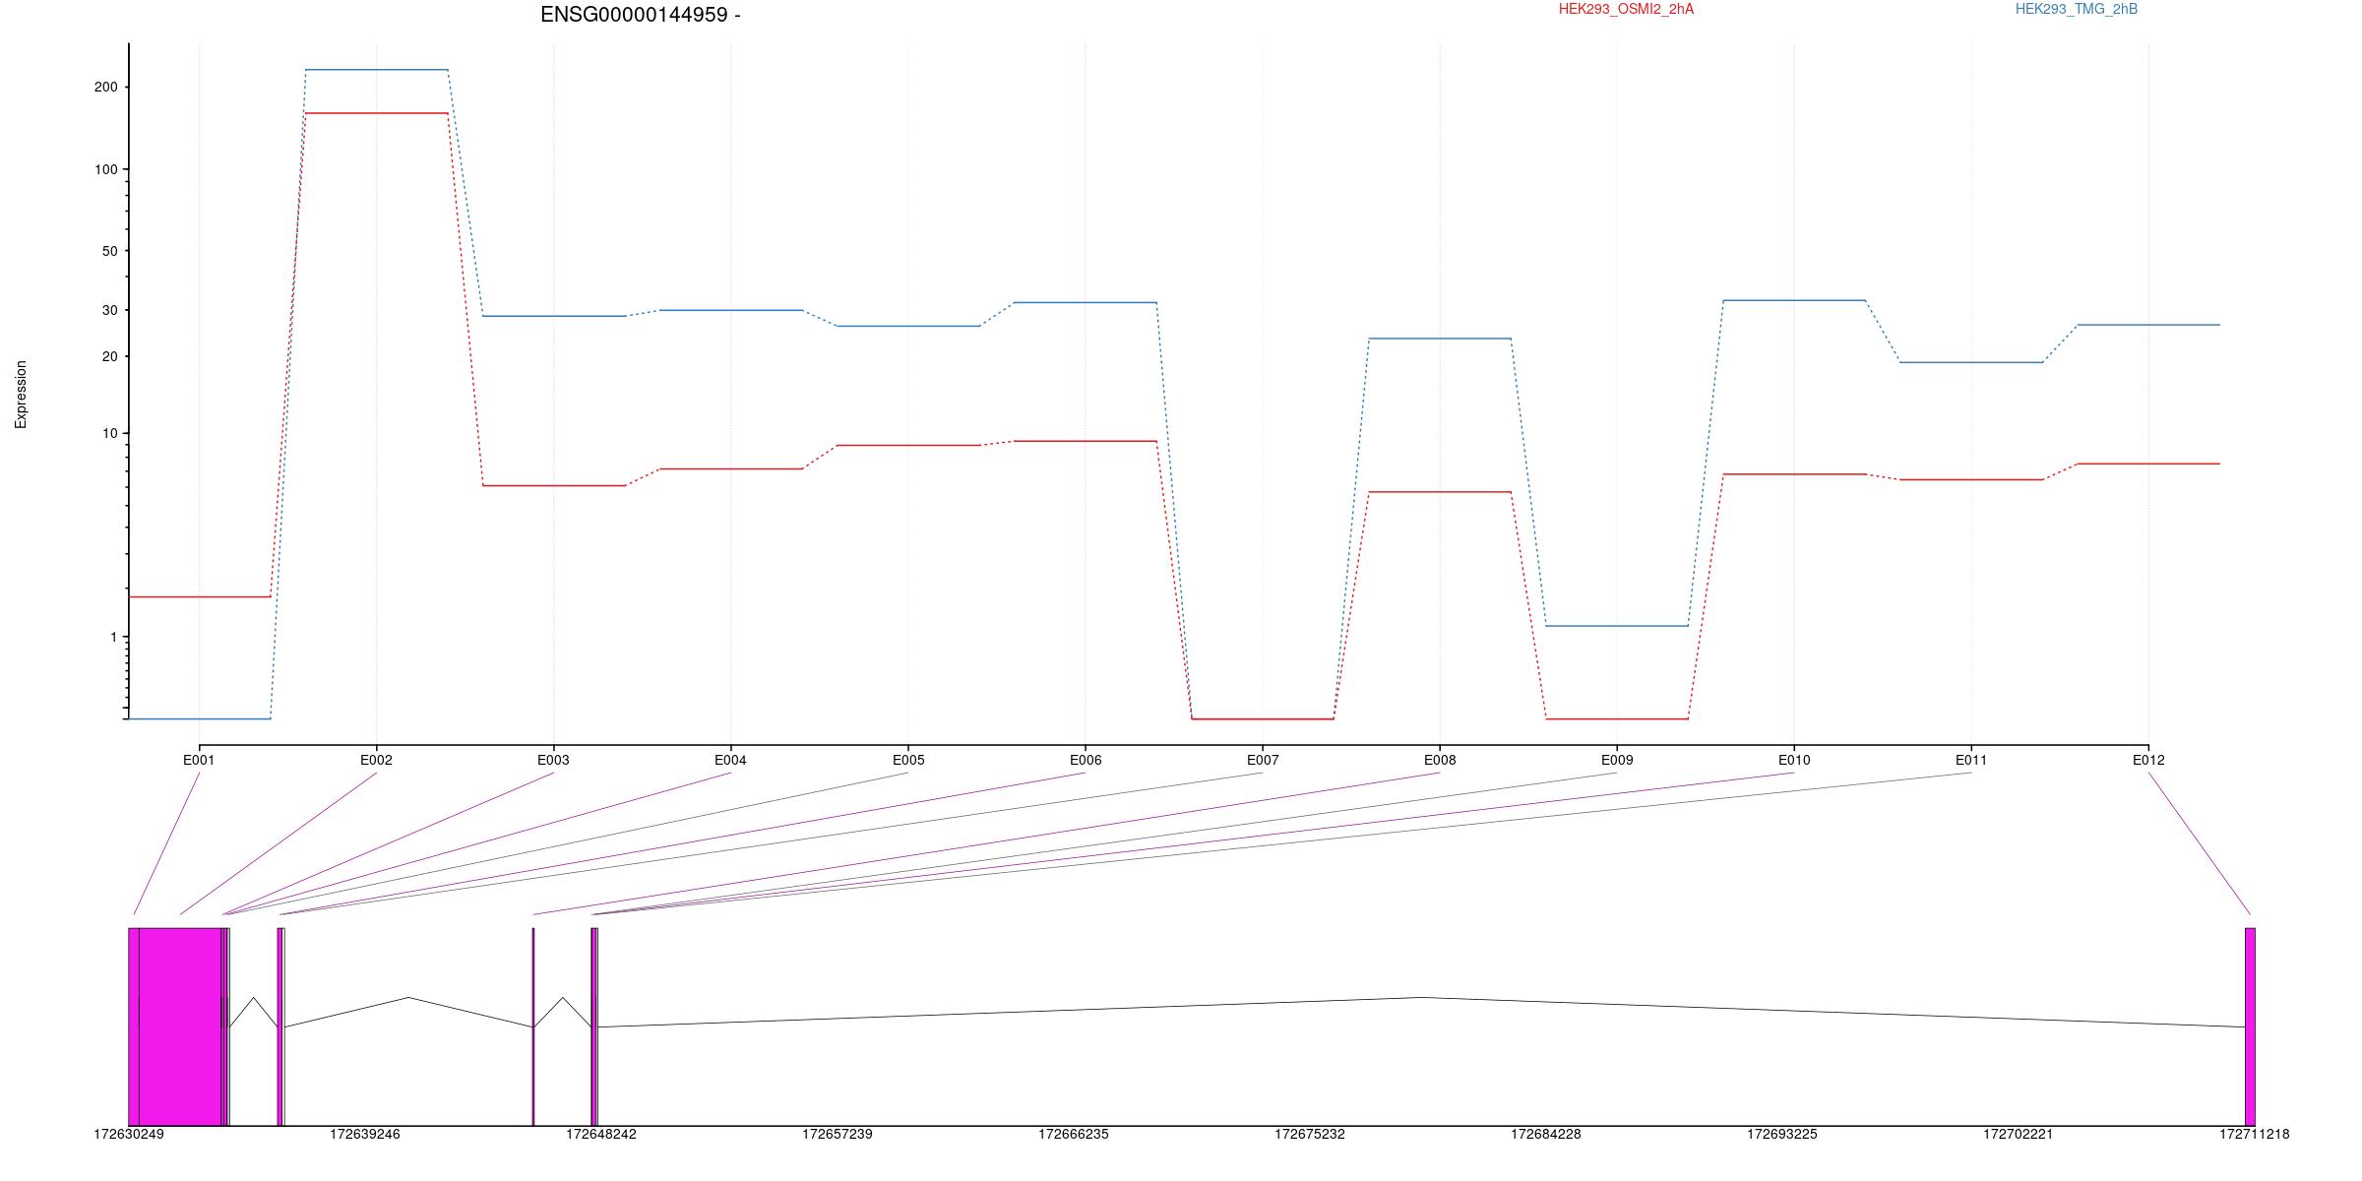The image size is (2362, 1181).
Task: Click genomic coordinate 172684228
Action: 1546,1134
